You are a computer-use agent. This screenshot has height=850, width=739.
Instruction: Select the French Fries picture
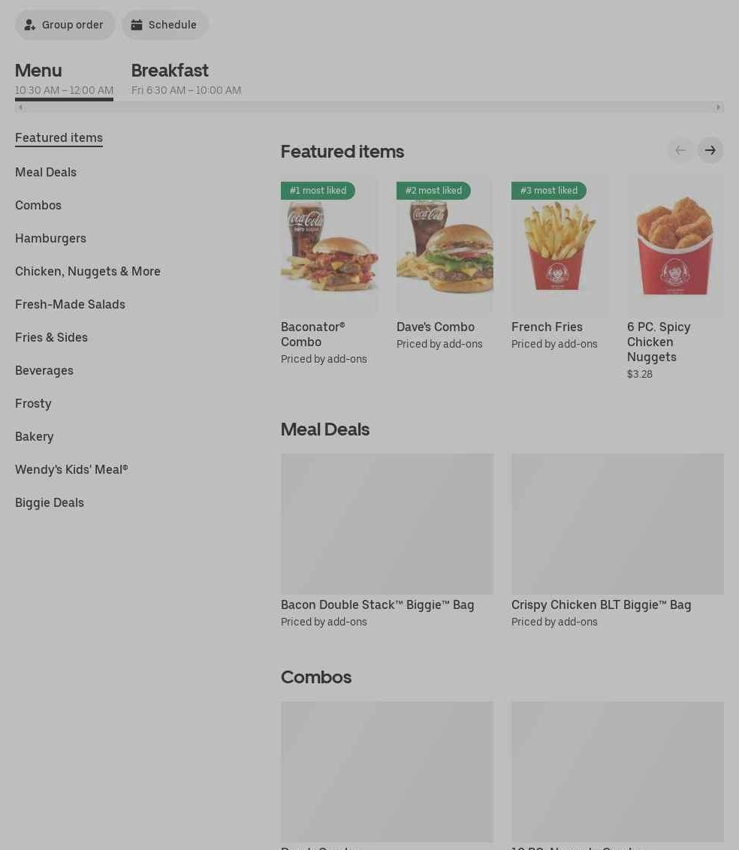[x=560, y=246]
